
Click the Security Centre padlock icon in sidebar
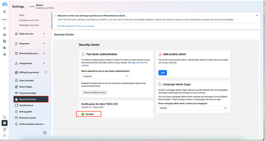pos(16,99)
